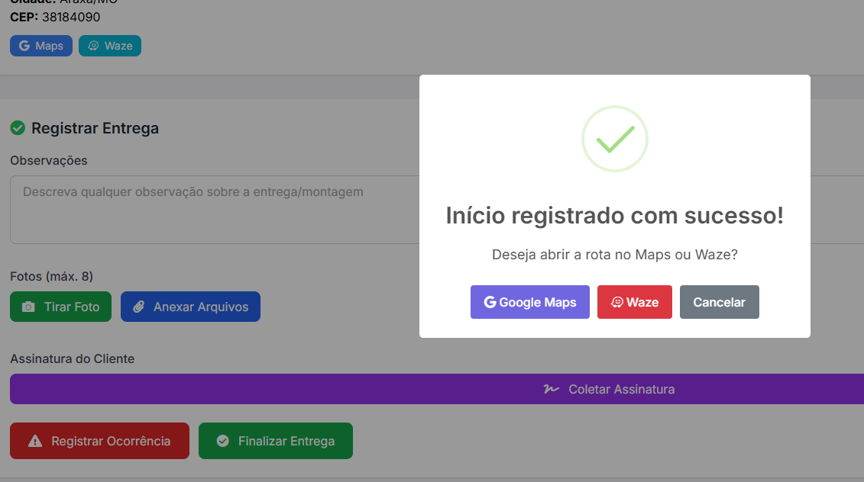
Task: Click the "Deseja abrir a rota" message text
Action: point(615,255)
